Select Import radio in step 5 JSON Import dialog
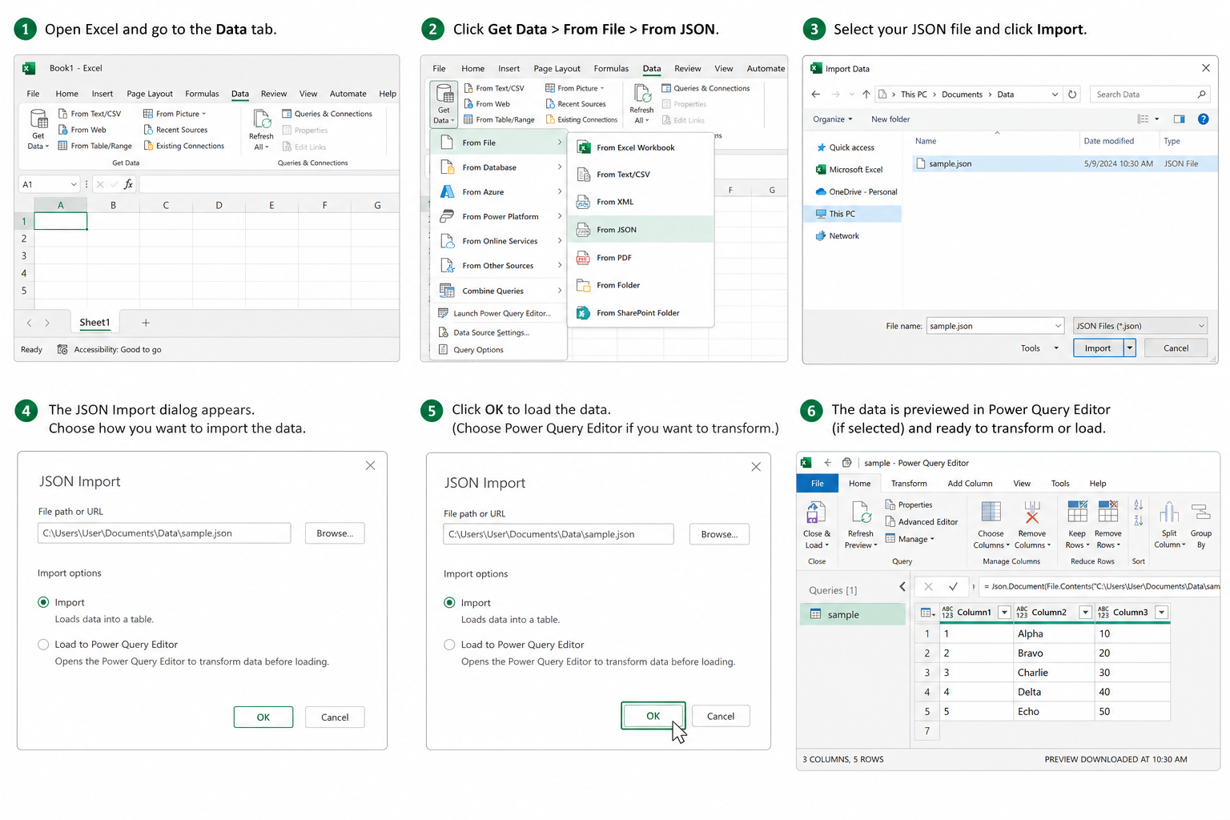 pyautogui.click(x=449, y=603)
